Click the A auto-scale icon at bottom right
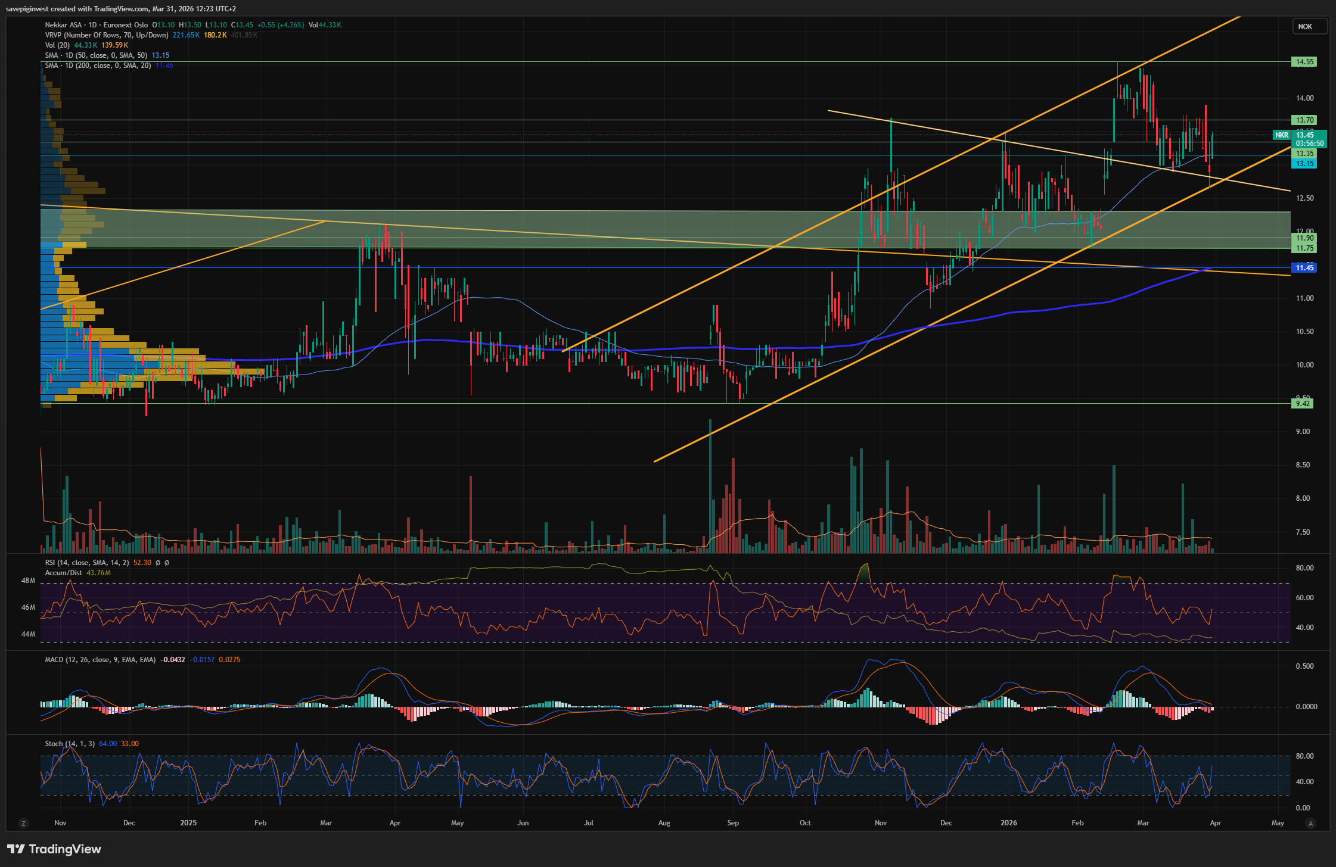Screen dimensions: 1336x867 (x=1310, y=824)
